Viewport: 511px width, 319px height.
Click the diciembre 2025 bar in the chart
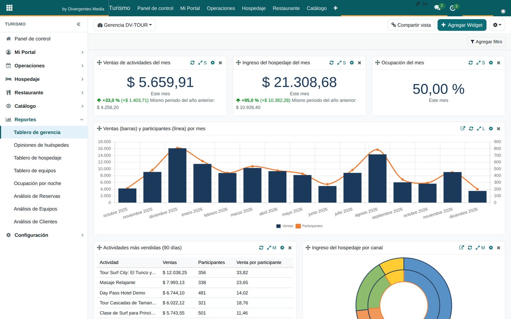[x=177, y=175]
